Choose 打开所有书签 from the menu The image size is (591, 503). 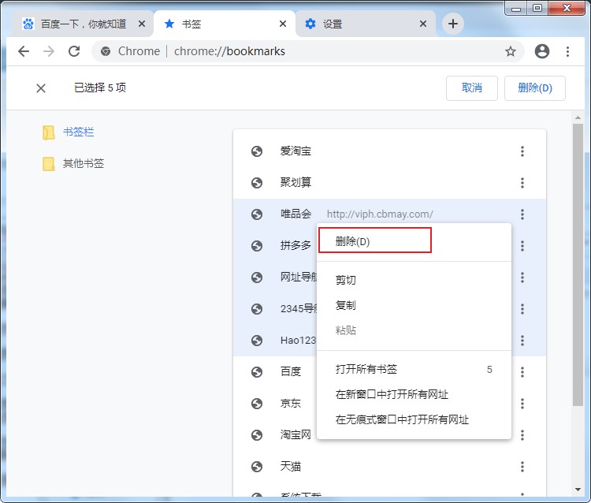(x=414, y=369)
